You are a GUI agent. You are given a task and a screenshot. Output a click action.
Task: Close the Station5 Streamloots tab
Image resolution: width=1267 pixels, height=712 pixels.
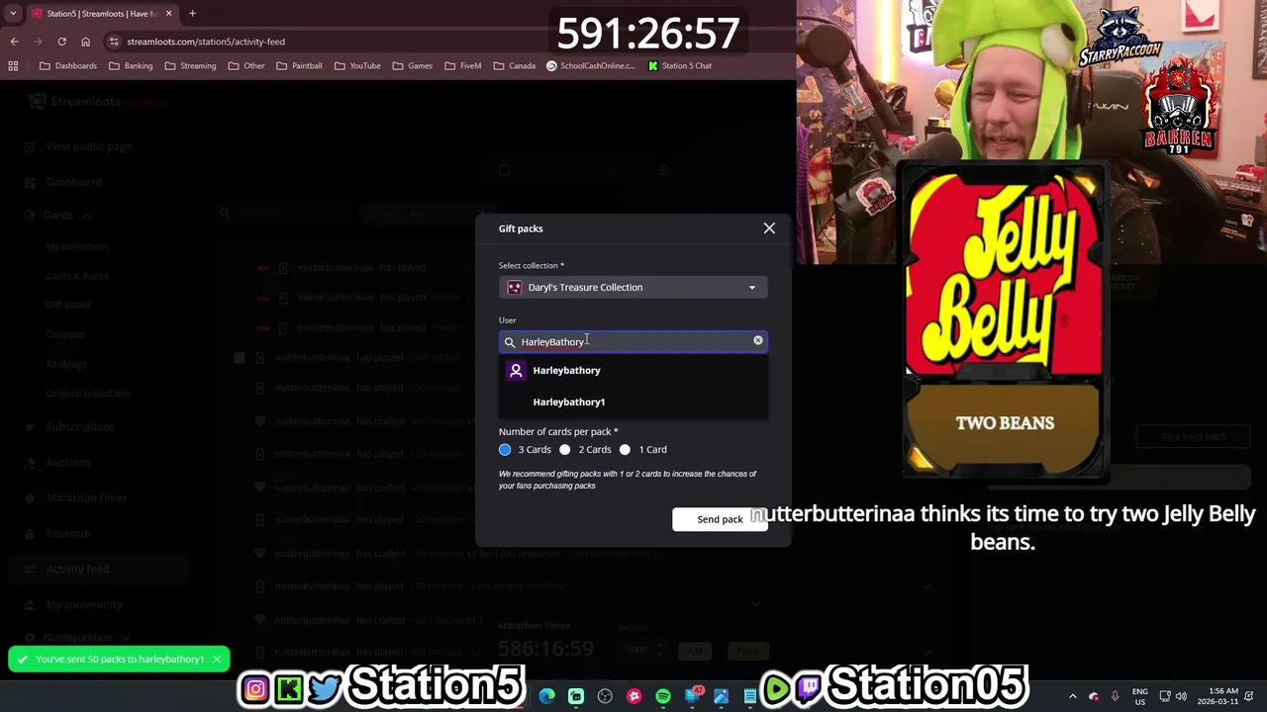tap(168, 14)
